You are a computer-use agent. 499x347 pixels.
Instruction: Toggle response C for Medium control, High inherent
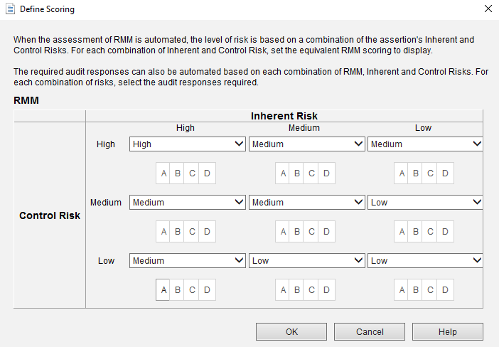192,231
